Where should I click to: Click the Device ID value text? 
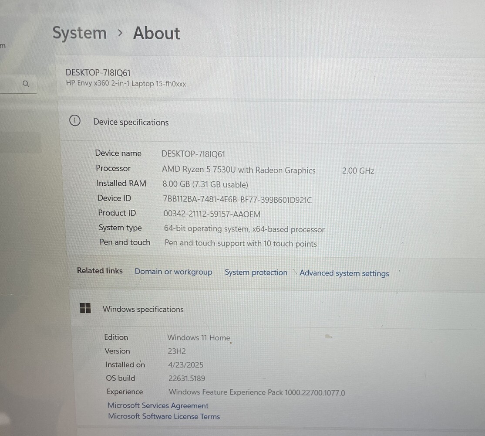point(237,200)
